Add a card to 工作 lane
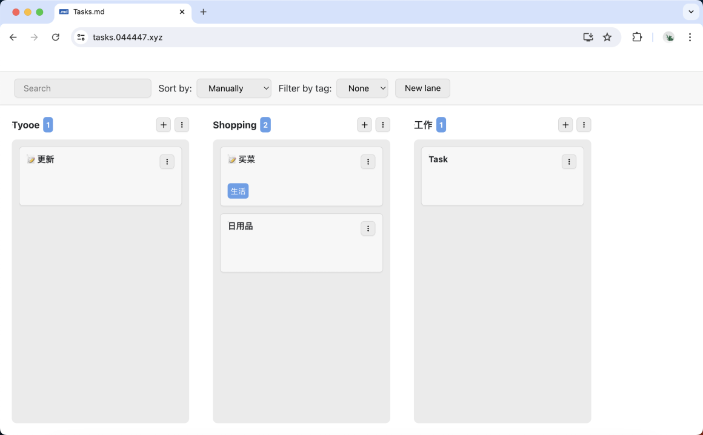Screen dimensions: 703x435 point(565,125)
